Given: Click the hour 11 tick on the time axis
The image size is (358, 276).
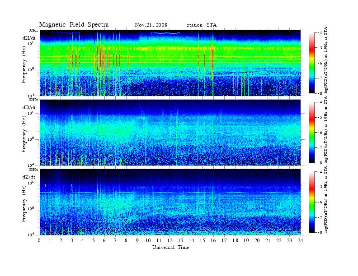Looking at the screenshot, I should (x=159, y=240).
